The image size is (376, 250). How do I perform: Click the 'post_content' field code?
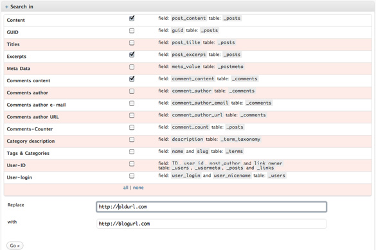[189, 18]
